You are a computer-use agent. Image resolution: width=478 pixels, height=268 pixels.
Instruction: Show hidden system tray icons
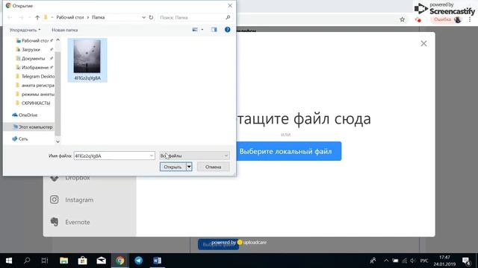386,261
